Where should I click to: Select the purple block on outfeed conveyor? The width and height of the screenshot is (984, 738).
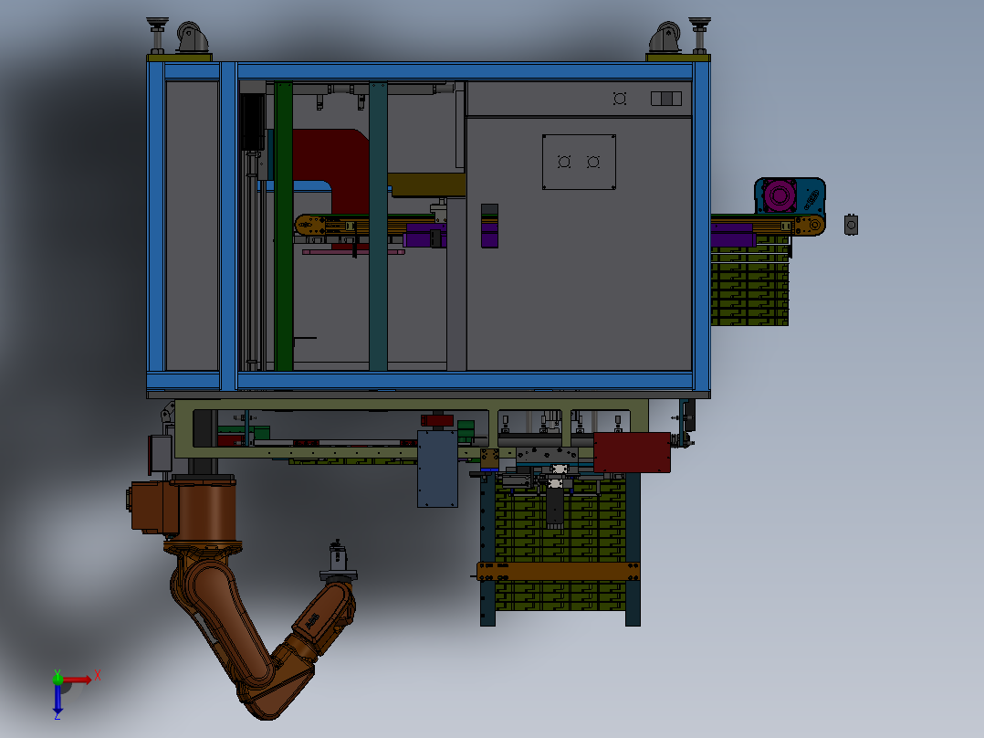pos(732,237)
